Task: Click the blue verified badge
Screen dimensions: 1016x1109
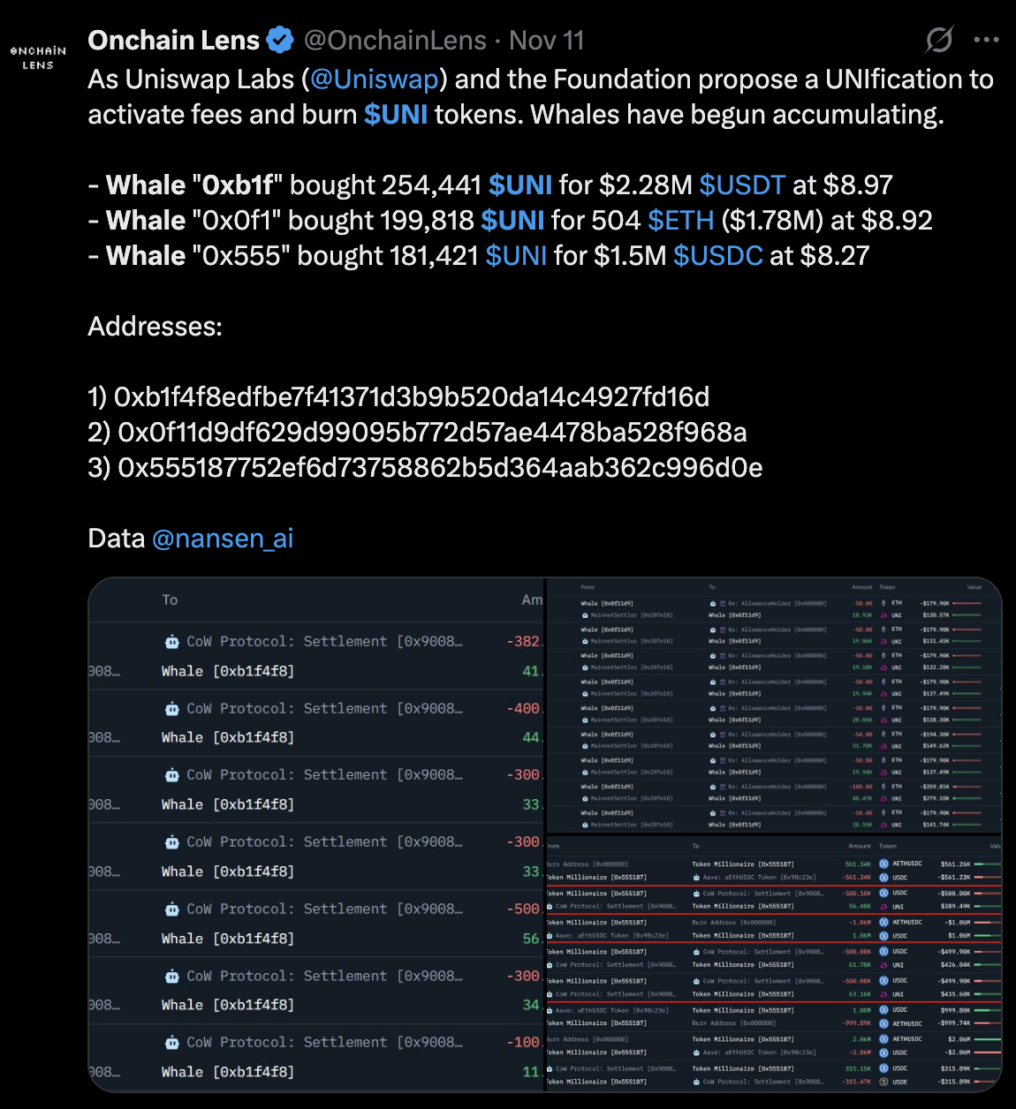Action: coord(280,41)
